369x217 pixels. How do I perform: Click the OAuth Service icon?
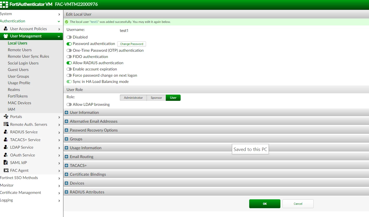coord(6,155)
